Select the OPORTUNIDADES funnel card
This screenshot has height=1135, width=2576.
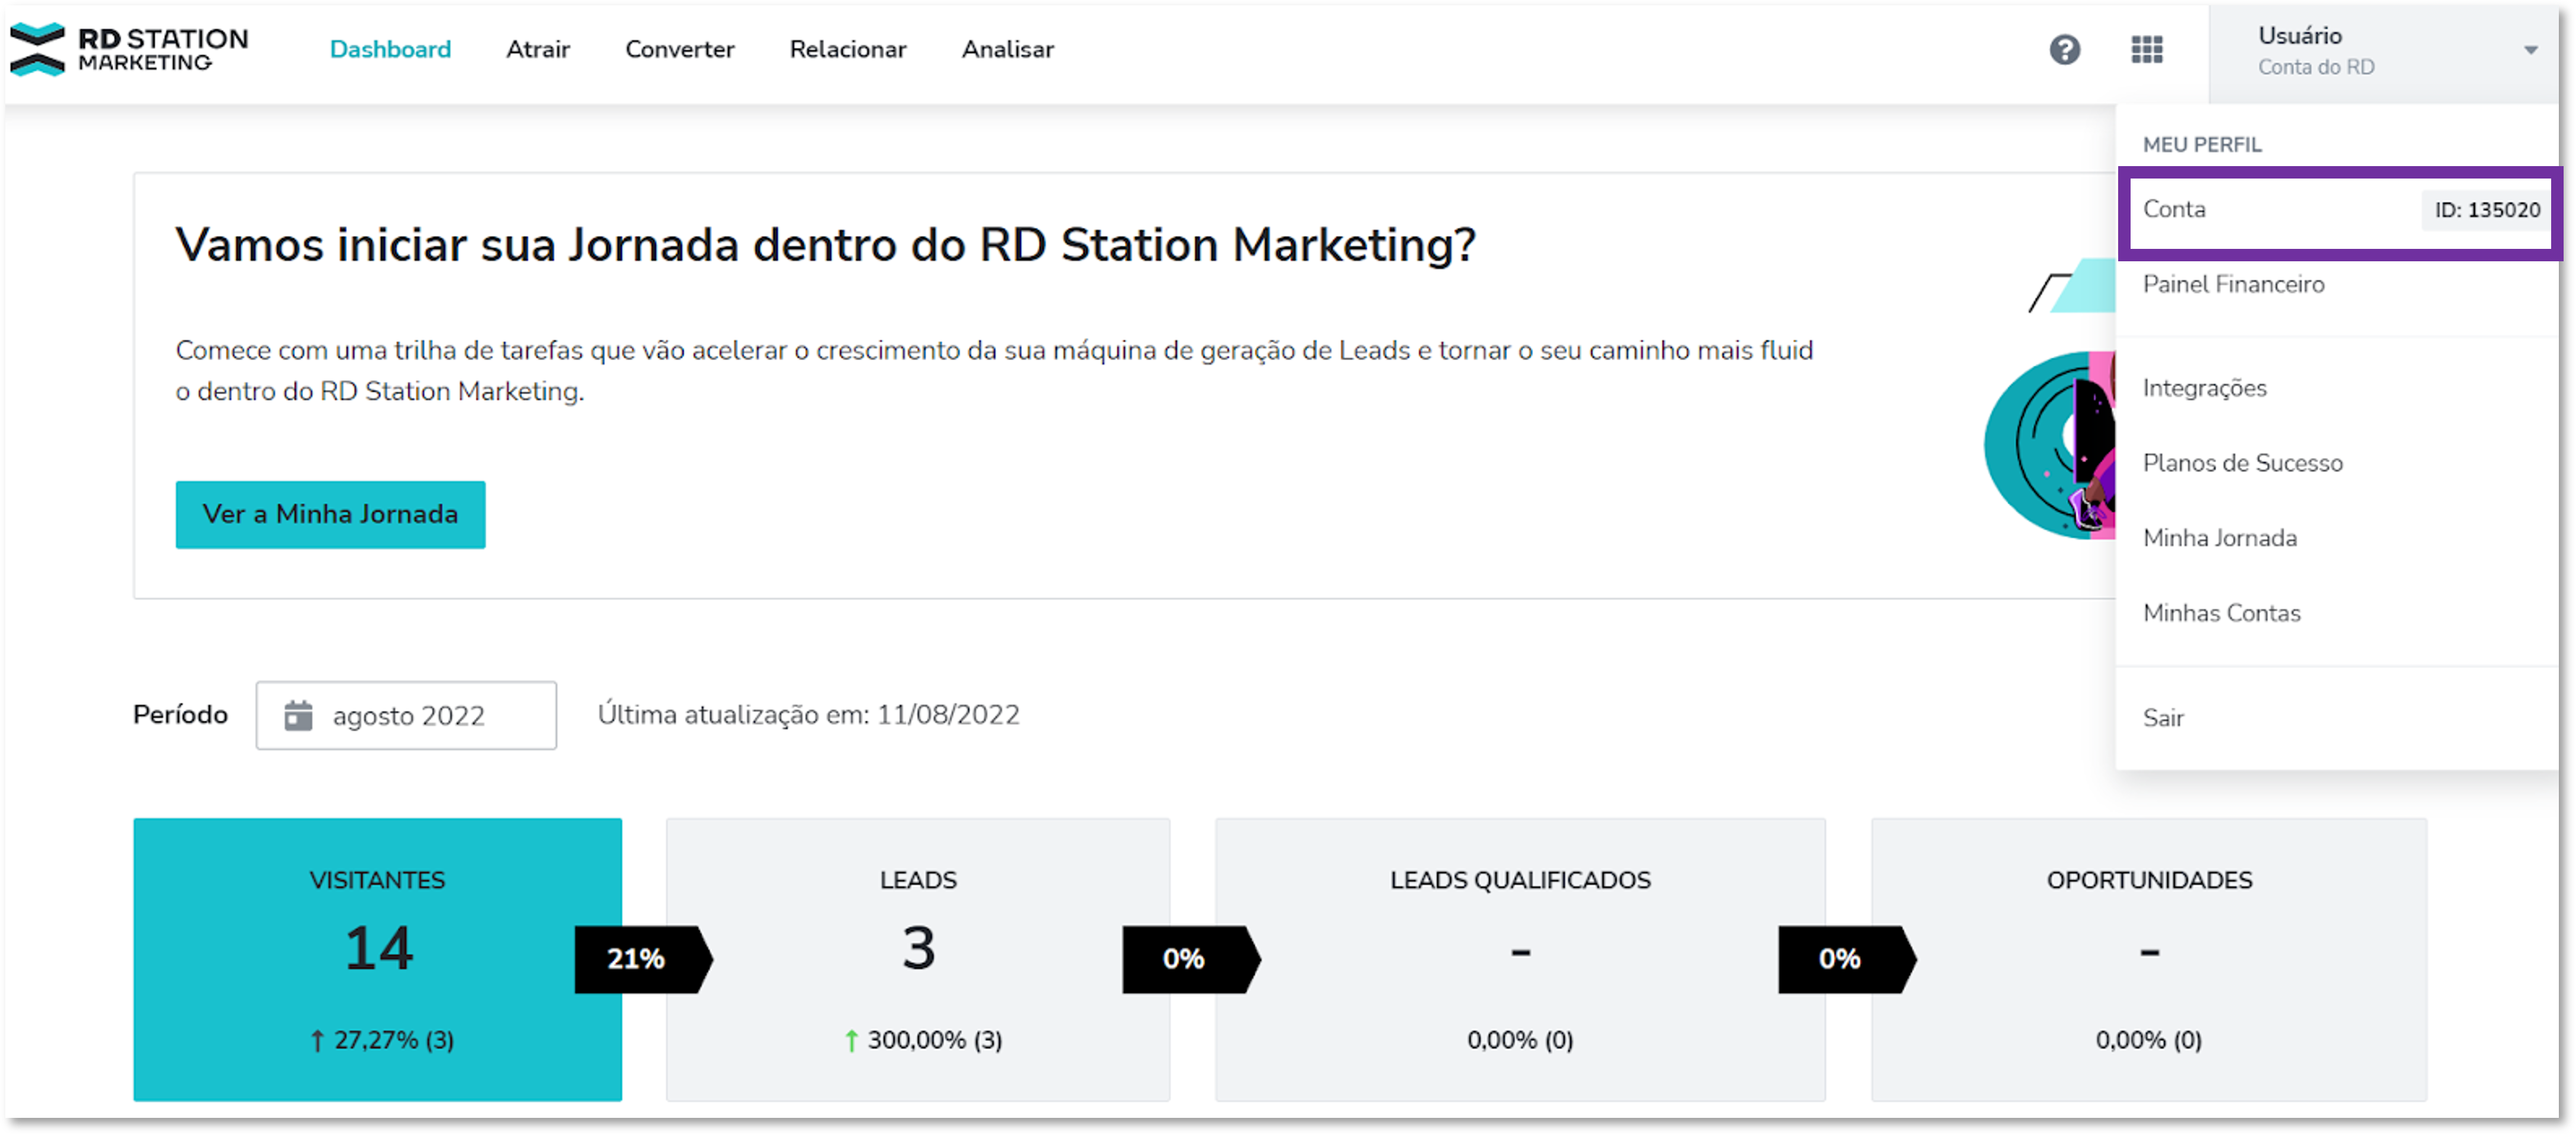(x=2148, y=960)
